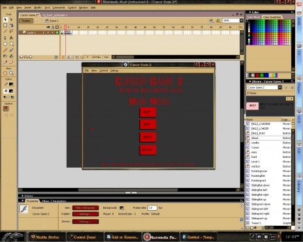Click the Publish Settings button
Viewport: 303px width, 242px height.
pyautogui.click(x=86, y=214)
